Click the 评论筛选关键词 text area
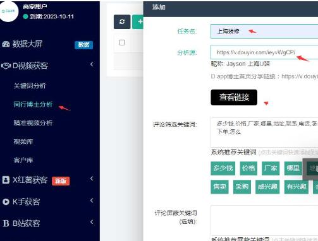This screenshot has height=241, width=318. [x=264, y=132]
